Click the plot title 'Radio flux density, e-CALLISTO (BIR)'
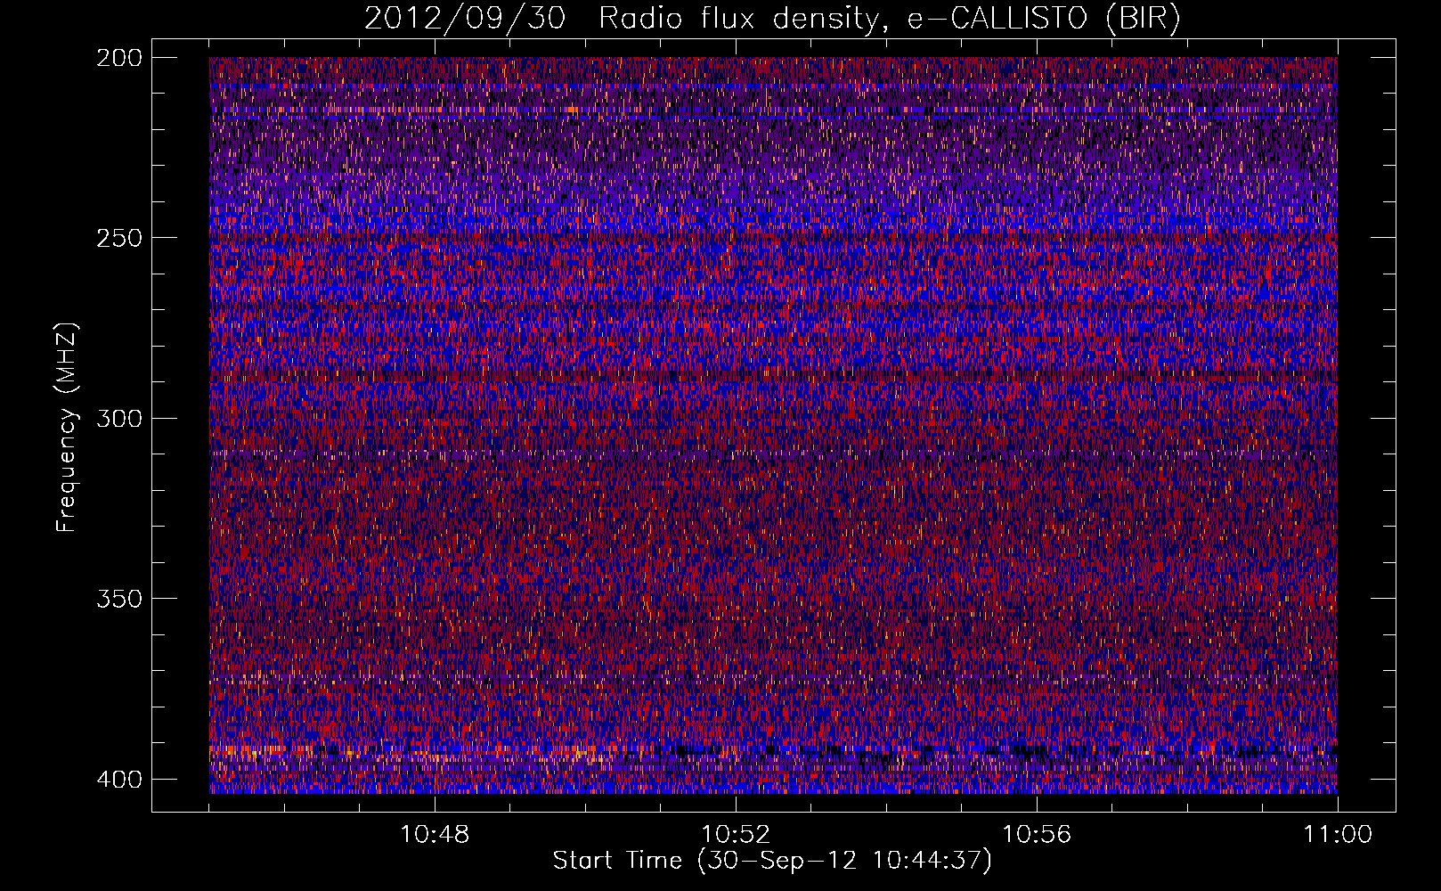1441x891 pixels. (x=890, y=18)
